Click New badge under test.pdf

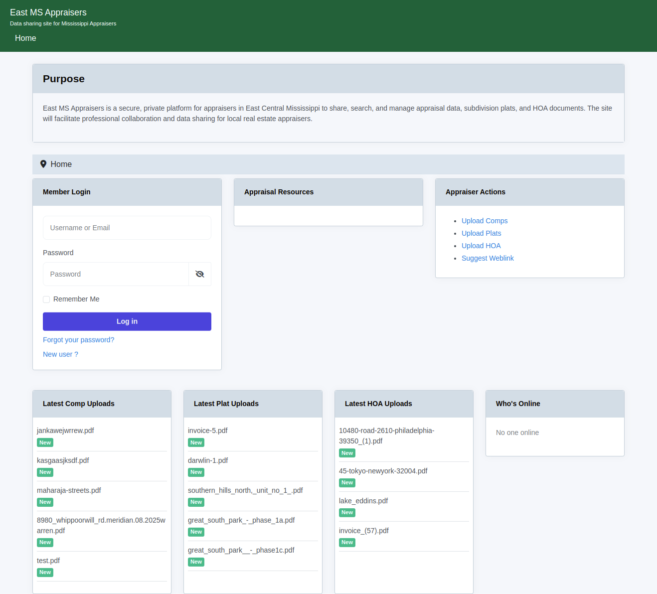point(45,573)
